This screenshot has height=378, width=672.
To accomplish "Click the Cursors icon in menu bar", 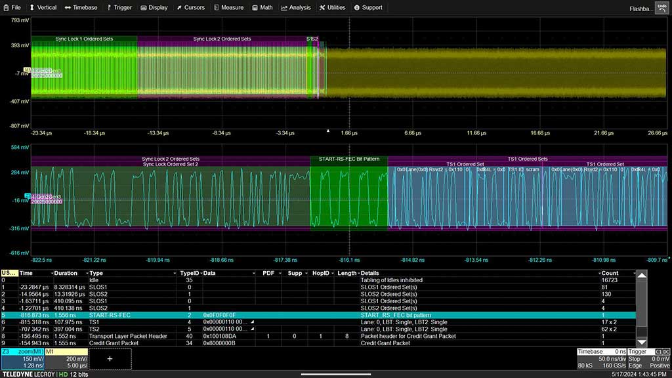I will coord(179,8).
